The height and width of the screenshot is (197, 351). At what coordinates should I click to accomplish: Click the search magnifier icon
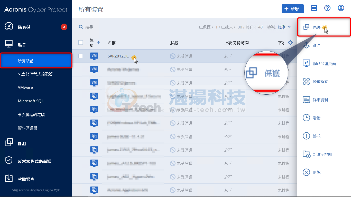[x=81, y=27]
